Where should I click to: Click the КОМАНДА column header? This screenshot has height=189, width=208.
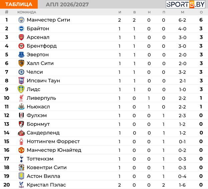(x=27, y=12)
